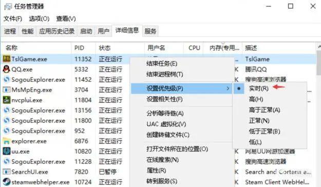Open the 查看(V) menu

click(66, 19)
